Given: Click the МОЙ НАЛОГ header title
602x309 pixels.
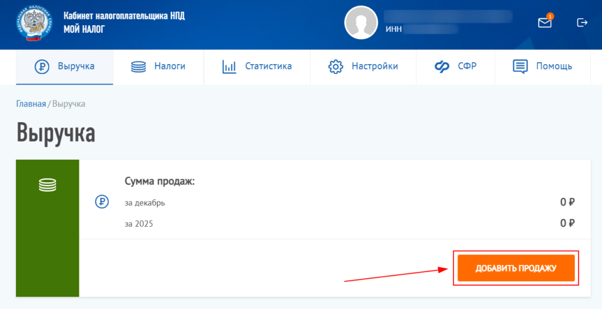Looking at the screenshot, I should (84, 29).
